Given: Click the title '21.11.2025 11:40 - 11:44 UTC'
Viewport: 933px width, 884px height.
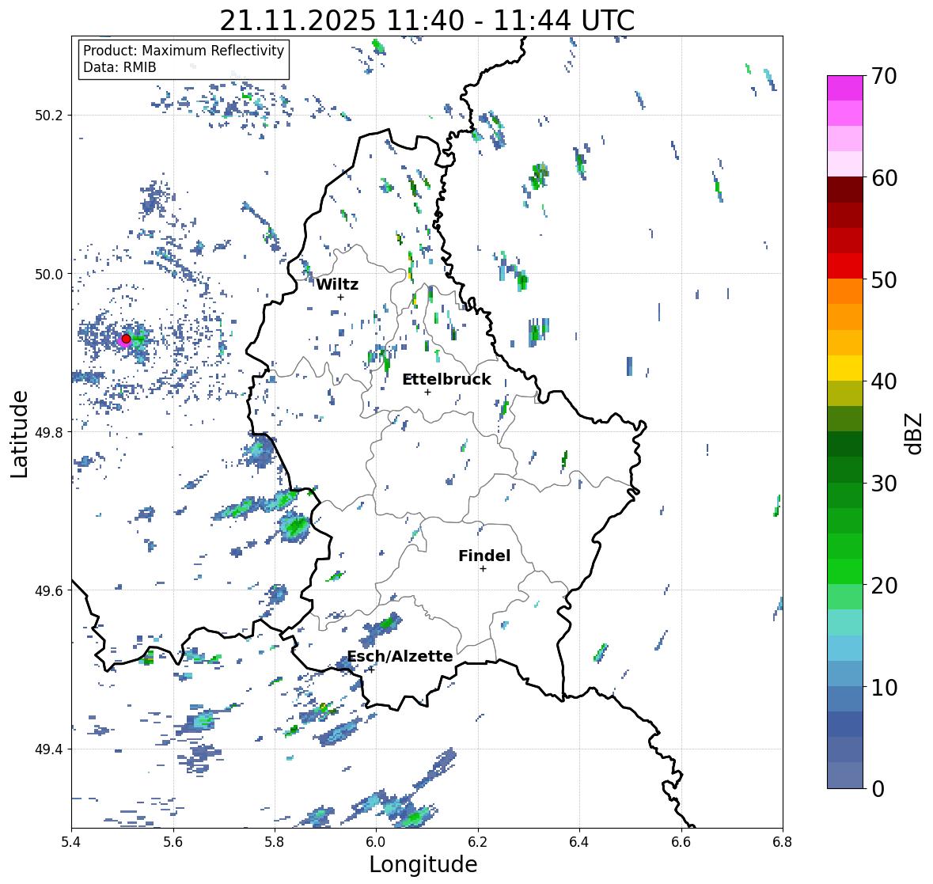Looking at the screenshot, I should click(x=427, y=21).
